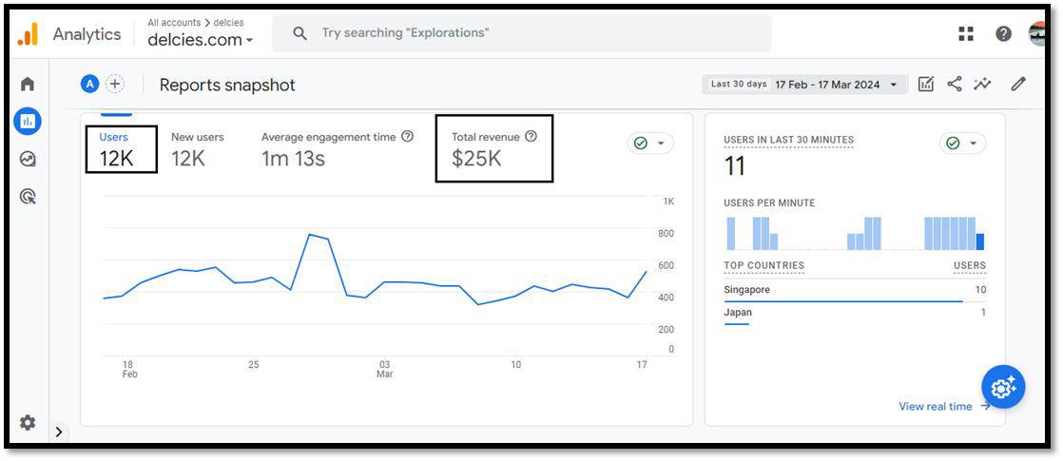The height and width of the screenshot is (461, 1063).
Task: Expand the collapsed sidebar navigation arrow
Action: click(x=59, y=432)
